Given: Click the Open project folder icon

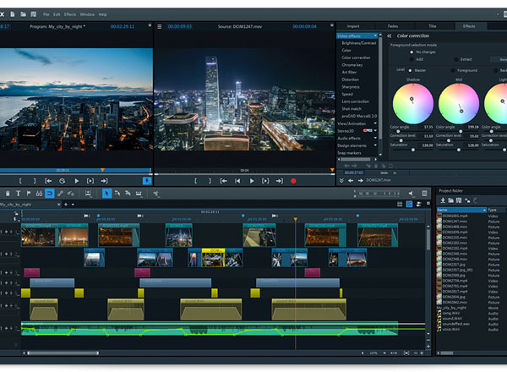Looking at the screenshot, I should coord(24,14).
